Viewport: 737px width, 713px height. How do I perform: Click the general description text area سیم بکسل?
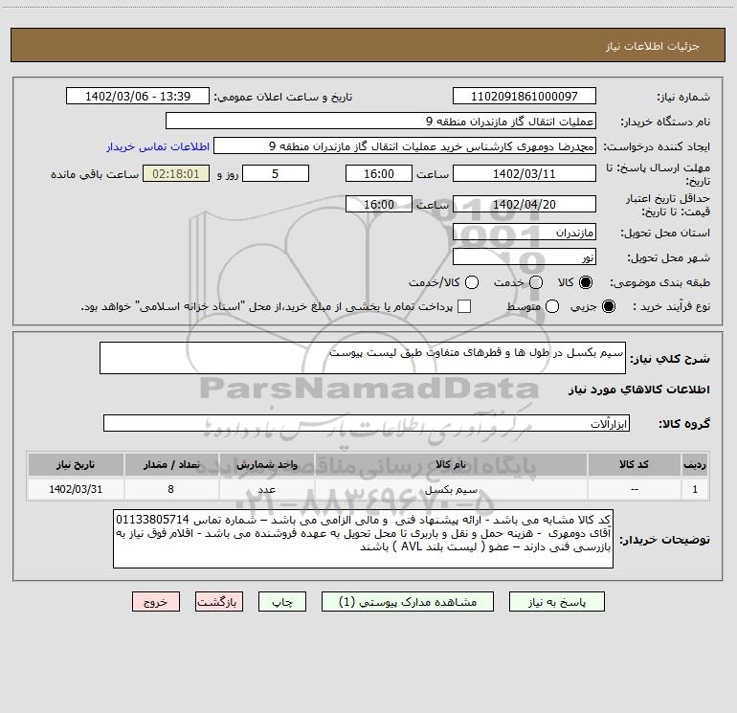(363, 358)
